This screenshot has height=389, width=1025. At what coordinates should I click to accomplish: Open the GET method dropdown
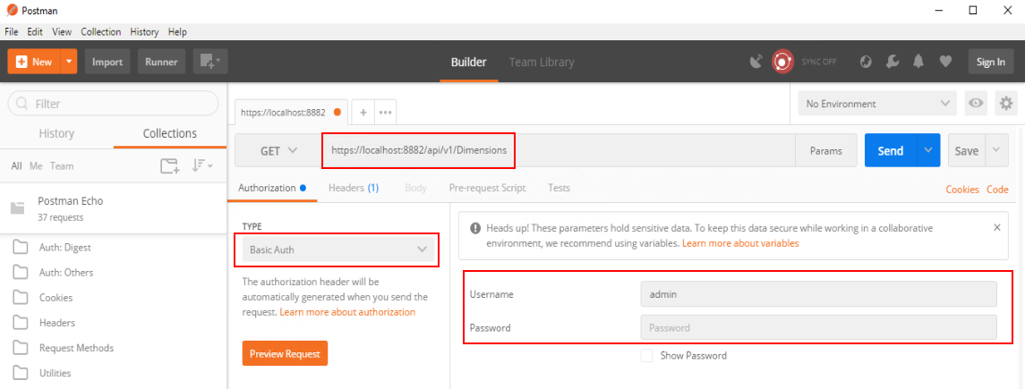pyautogui.click(x=278, y=151)
